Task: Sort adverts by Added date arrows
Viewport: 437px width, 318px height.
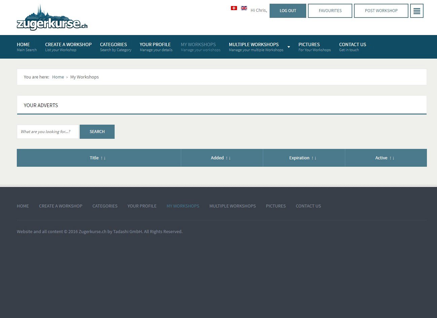Action: 228,158
